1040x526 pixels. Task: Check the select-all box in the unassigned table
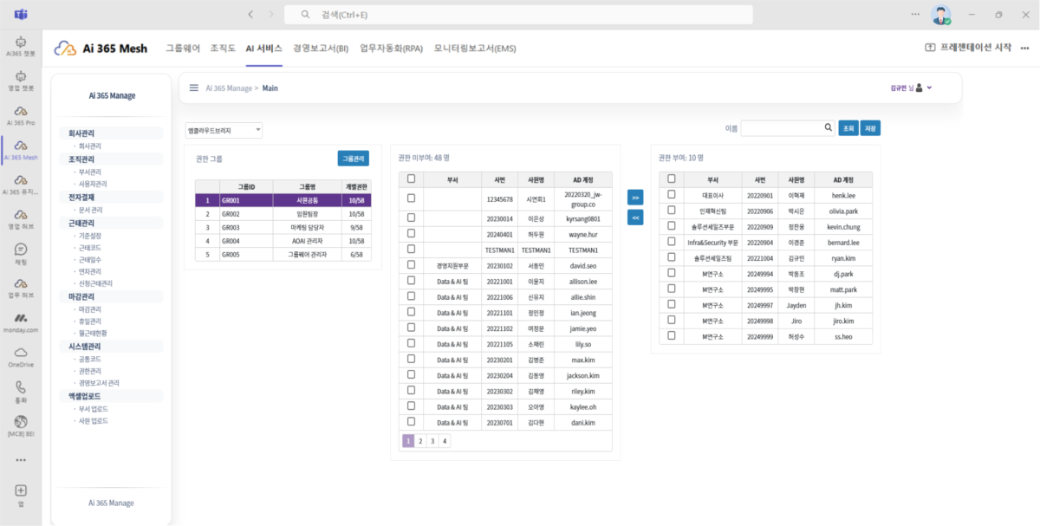pos(411,179)
